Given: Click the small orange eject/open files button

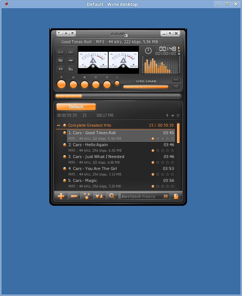Looking at the screenshot, I should pyautogui.click(x=117, y=83).
